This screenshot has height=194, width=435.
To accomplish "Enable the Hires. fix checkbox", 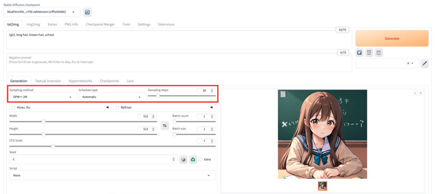I will point(13,108).
